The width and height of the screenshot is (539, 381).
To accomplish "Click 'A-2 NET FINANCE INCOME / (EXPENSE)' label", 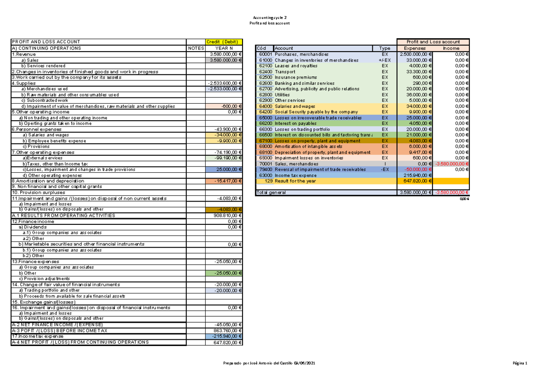I will [57, 324].
